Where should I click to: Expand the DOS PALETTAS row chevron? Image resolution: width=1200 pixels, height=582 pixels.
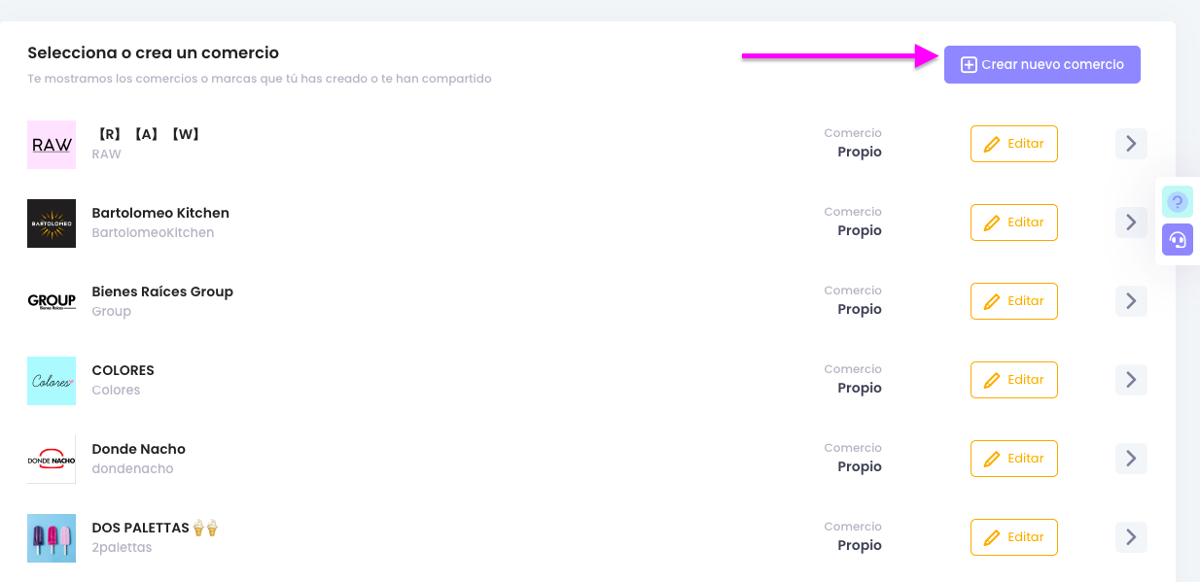point(1130,536)
